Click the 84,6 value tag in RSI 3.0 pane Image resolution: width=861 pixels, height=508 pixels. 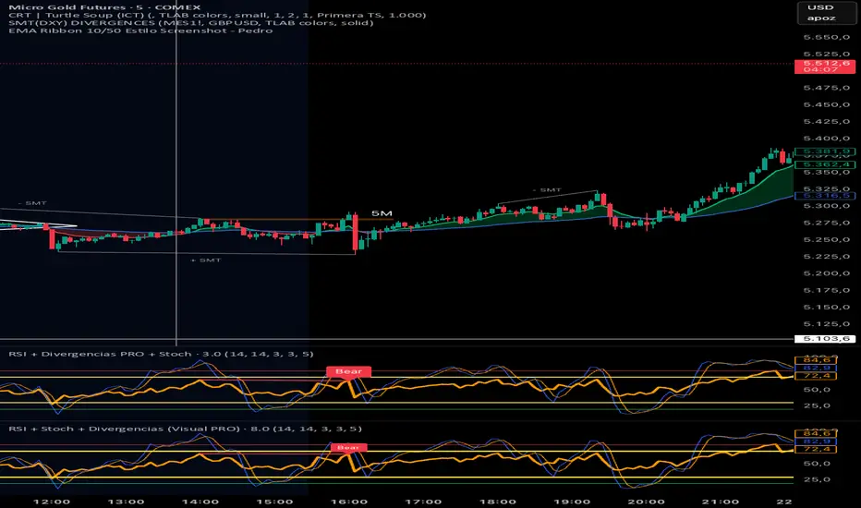pos(816,359)
